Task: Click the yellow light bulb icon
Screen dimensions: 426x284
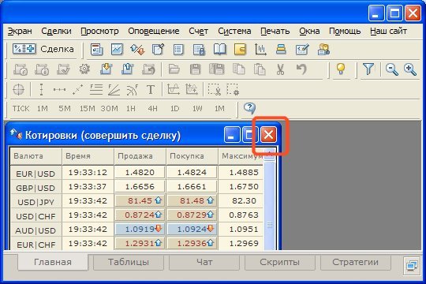Action: pos(341,69)
